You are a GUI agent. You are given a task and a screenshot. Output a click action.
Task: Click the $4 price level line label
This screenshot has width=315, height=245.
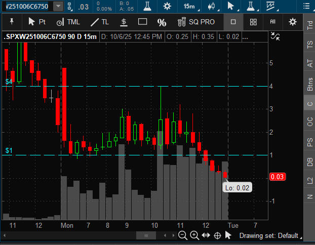[9, 81]
